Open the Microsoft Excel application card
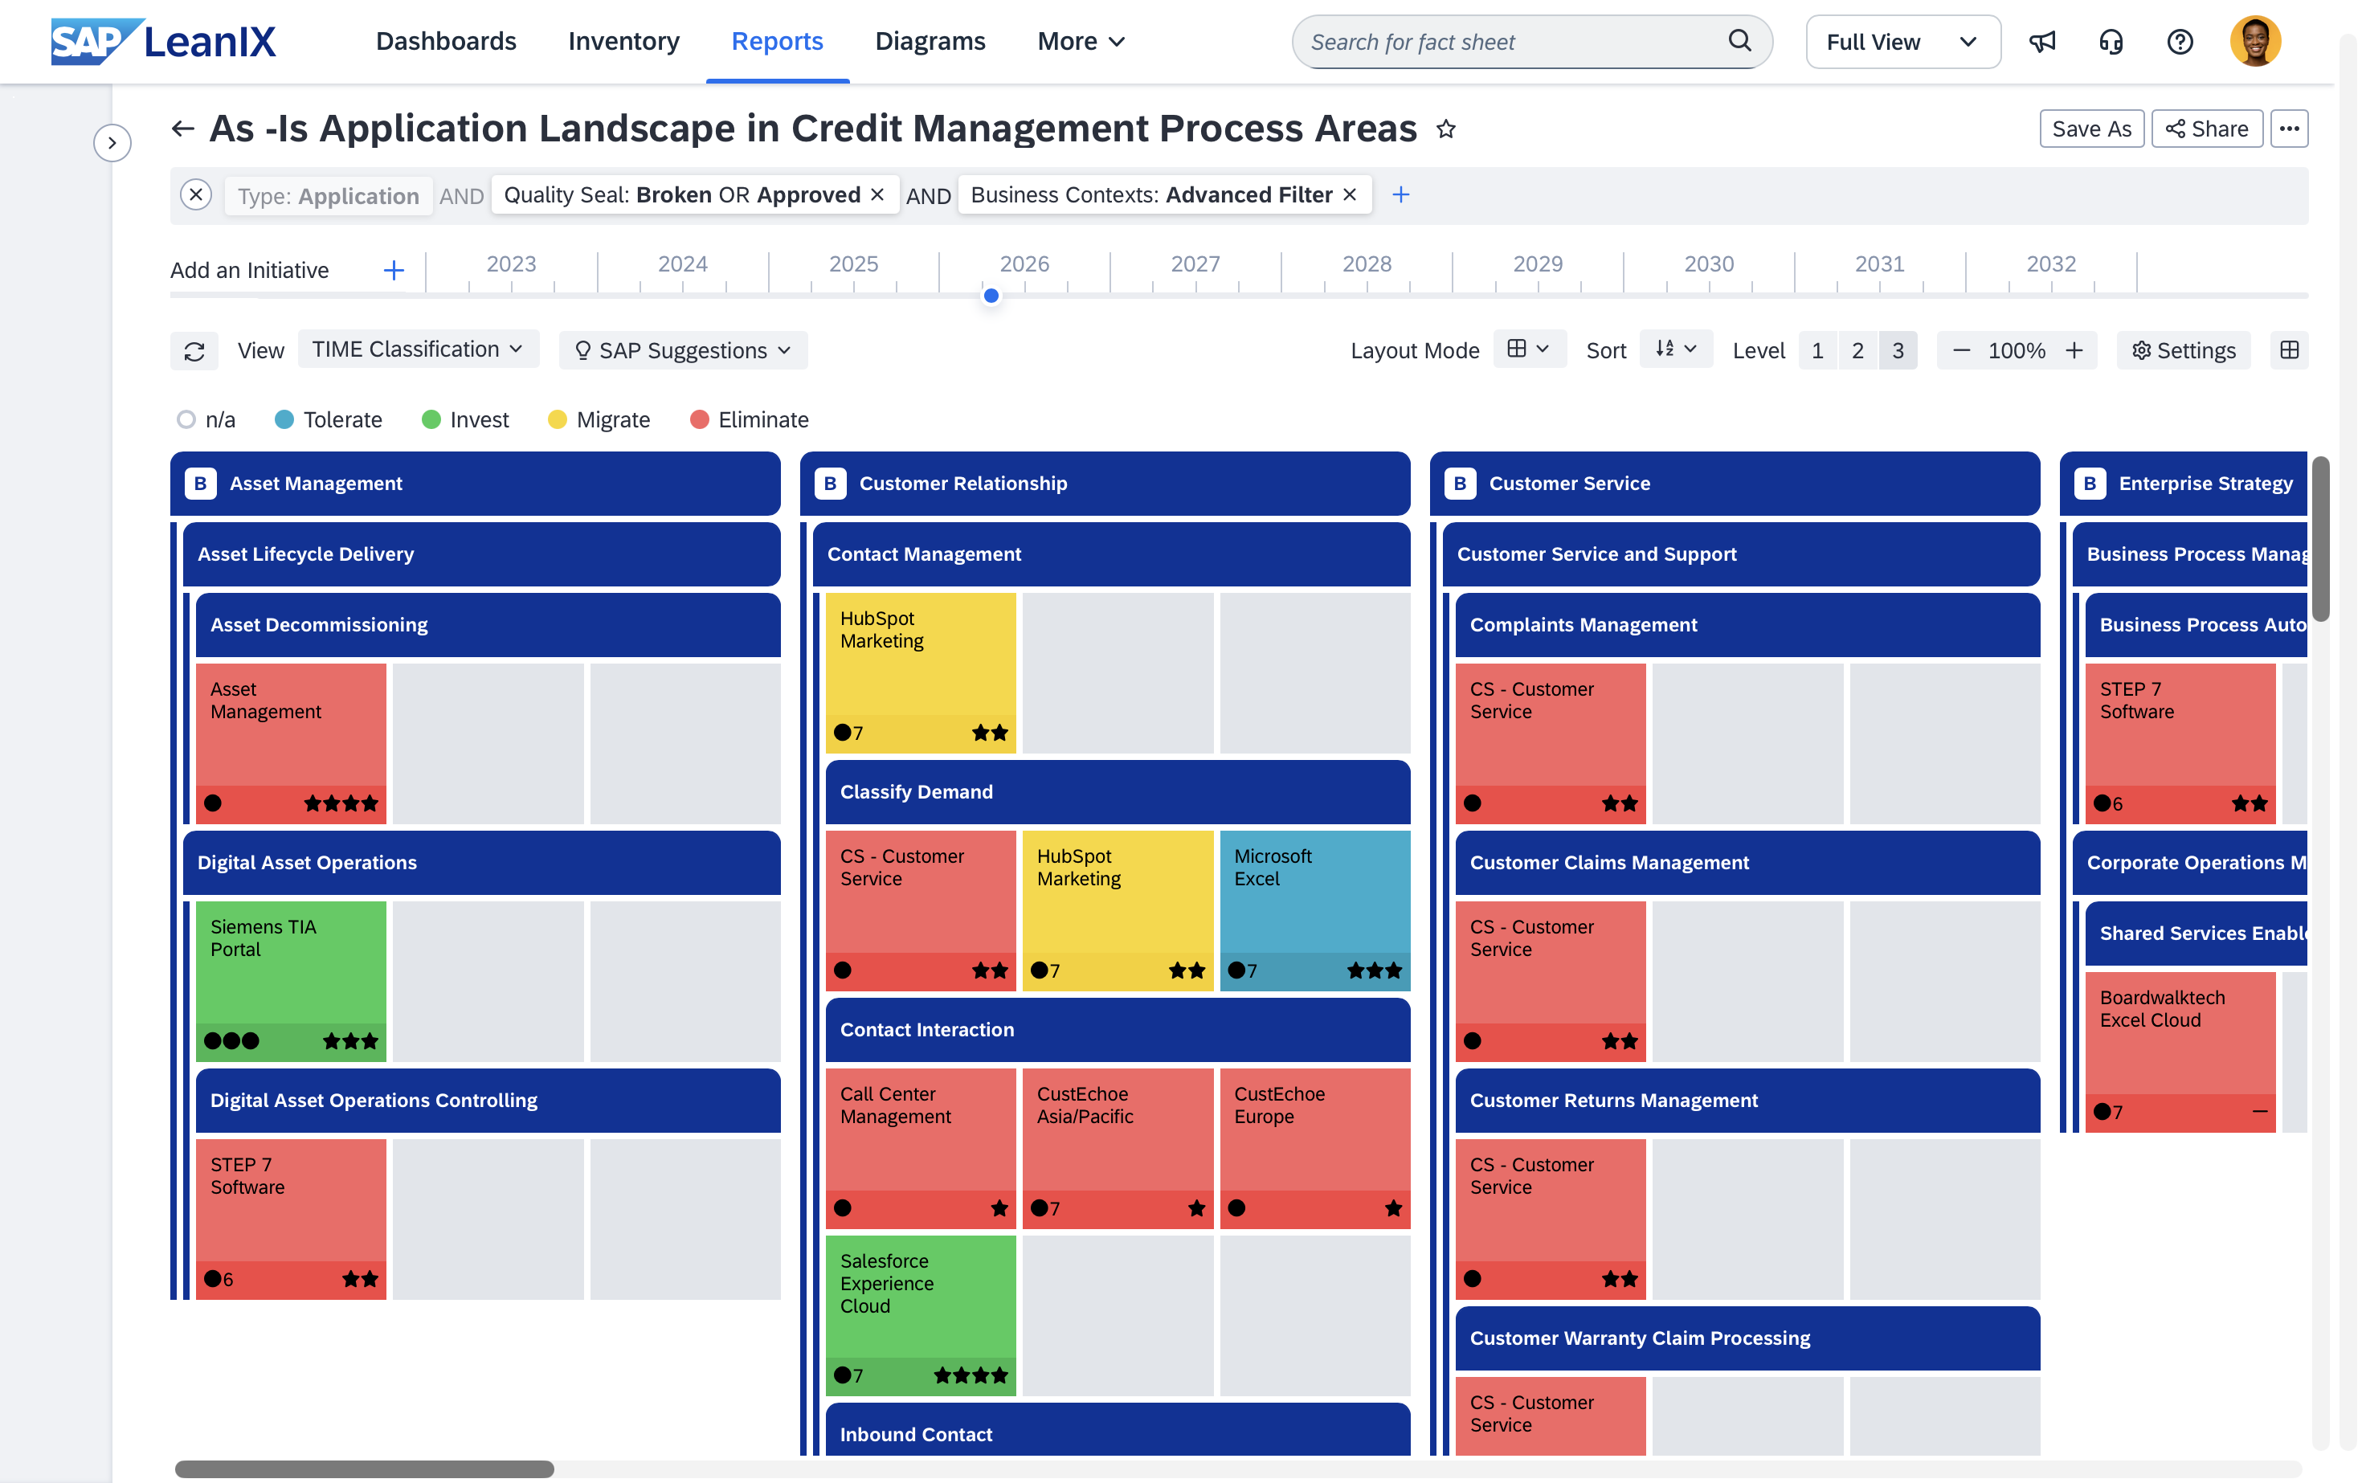Viewport: 2362px width, 1483px height. (1314, 910)
